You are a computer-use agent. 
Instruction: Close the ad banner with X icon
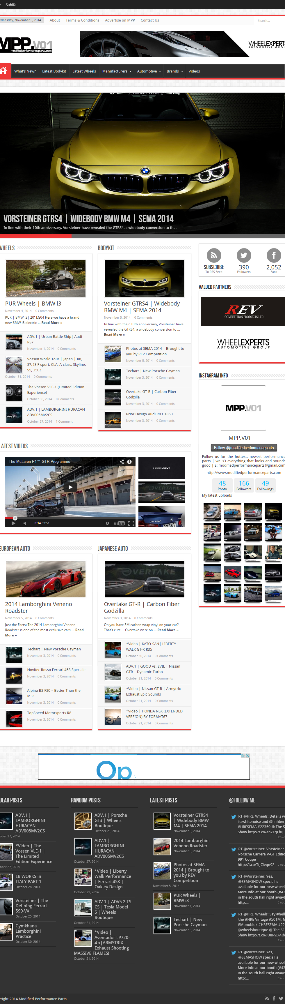247,755
